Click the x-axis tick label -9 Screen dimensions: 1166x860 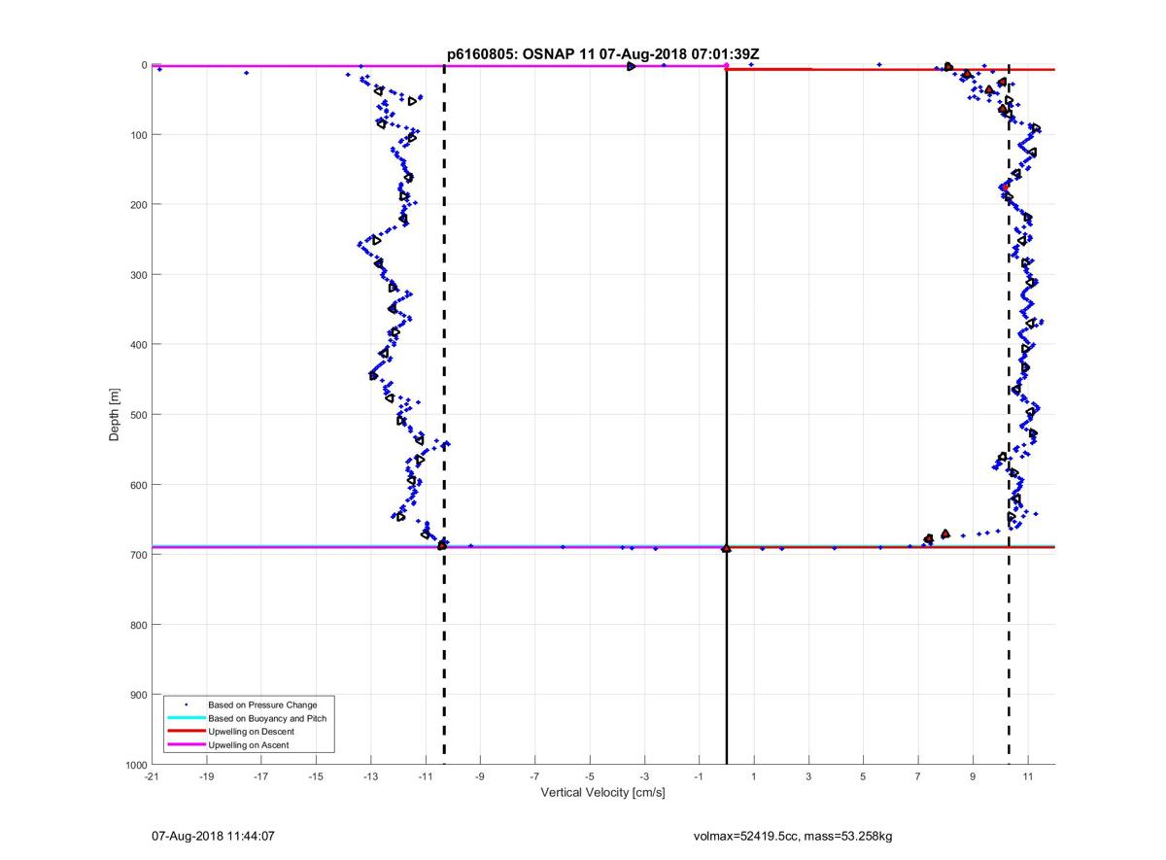[x=480, y=777]
